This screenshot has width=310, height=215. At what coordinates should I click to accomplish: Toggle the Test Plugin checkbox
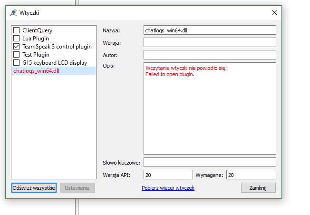point(17,55)
